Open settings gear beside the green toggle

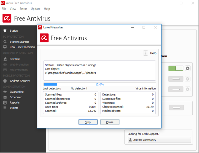tap(188, 68)
